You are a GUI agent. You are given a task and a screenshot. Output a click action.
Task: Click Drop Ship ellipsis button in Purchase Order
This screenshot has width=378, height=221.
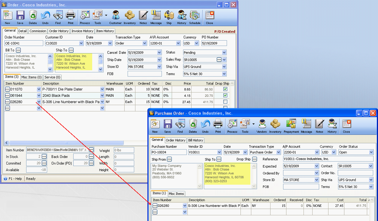click(254, 159)
